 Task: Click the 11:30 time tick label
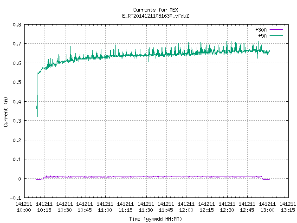[146, 210]
